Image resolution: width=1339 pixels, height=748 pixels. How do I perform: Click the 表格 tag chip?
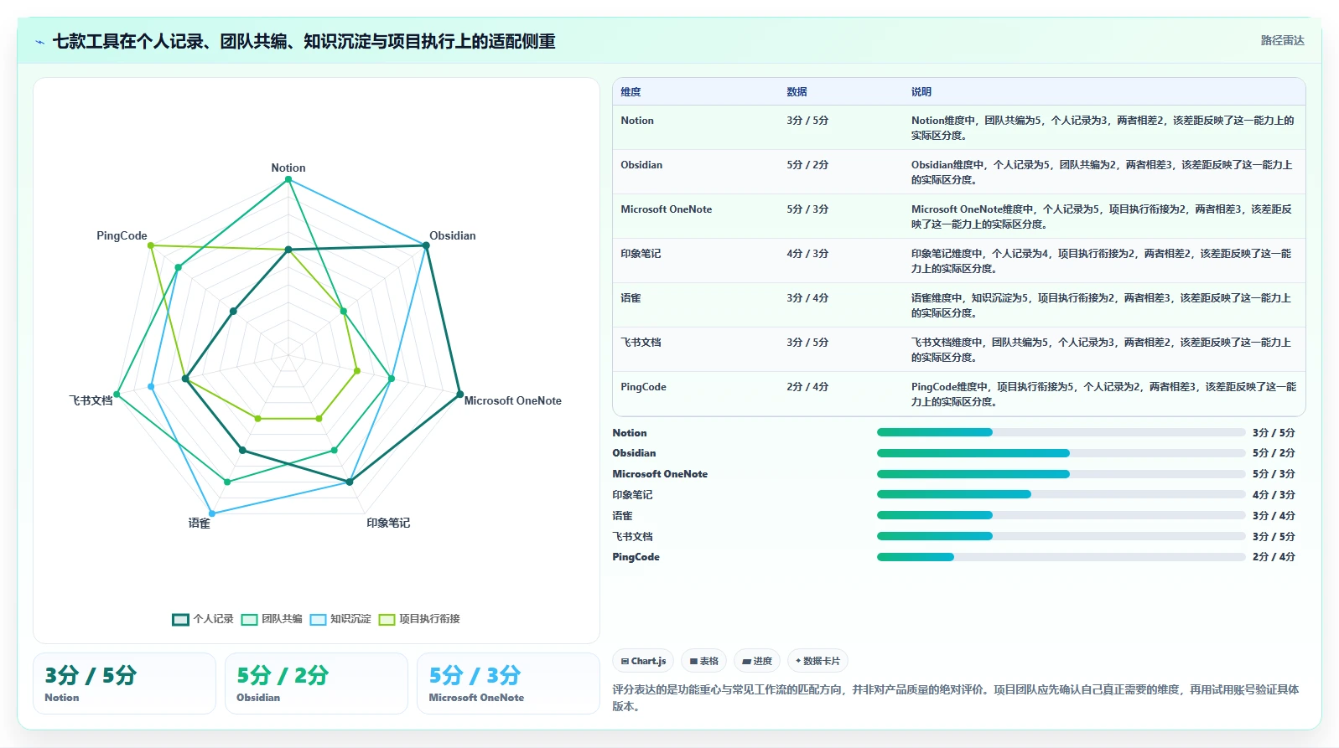point(704,661)
